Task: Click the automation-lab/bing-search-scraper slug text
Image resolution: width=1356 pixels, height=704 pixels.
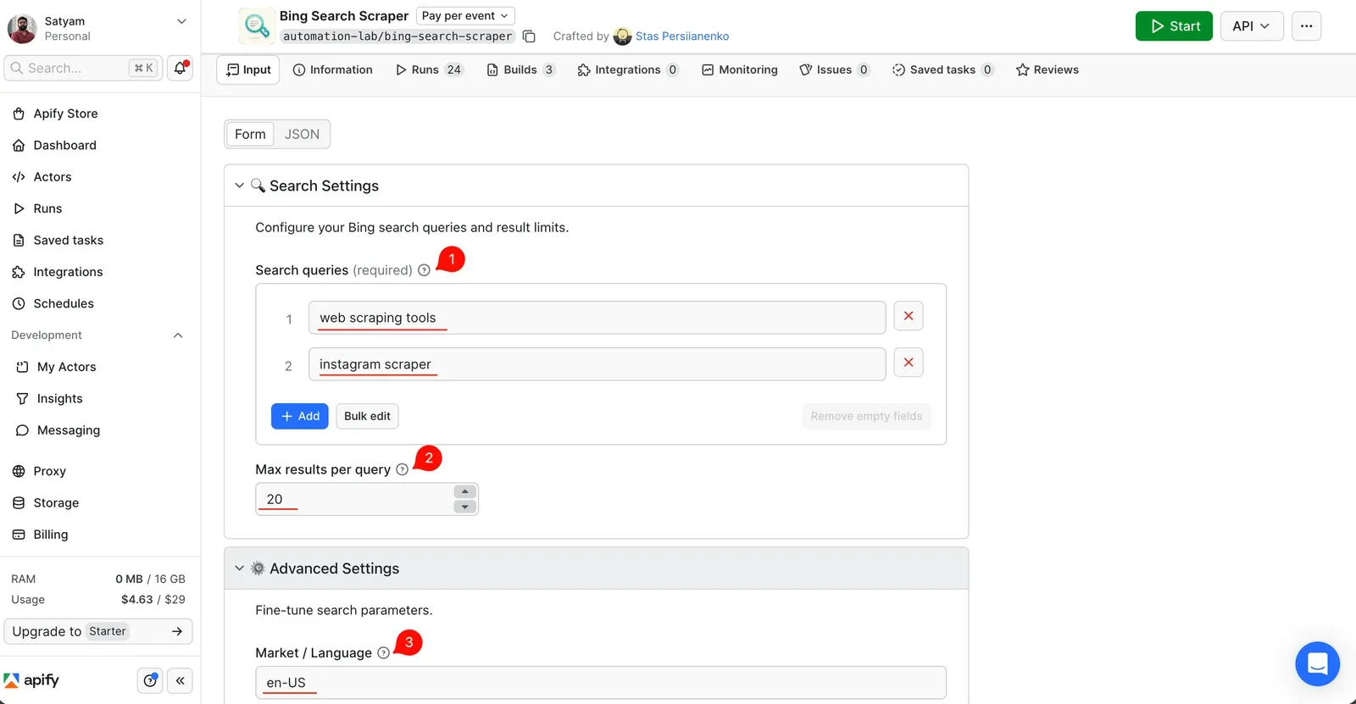Action: [397, 36]
